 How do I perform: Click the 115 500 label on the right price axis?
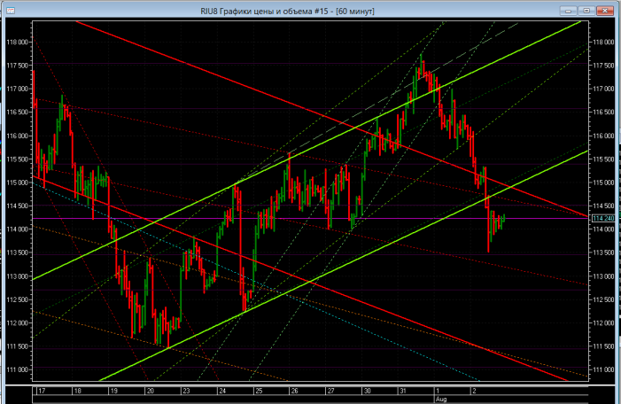coord(603,159)
